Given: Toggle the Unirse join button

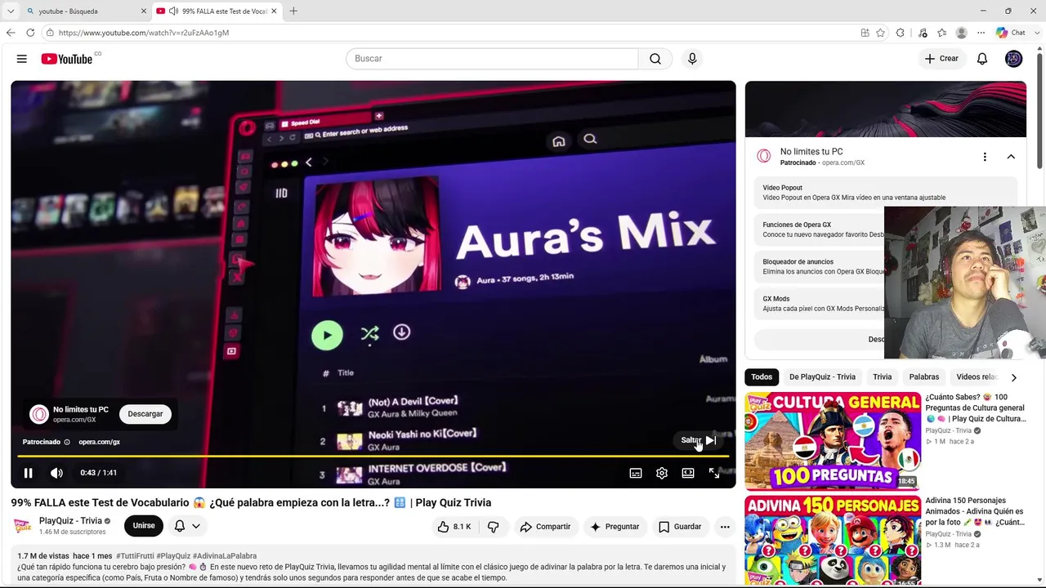Looking at the screenshot, I should point(144,526).
